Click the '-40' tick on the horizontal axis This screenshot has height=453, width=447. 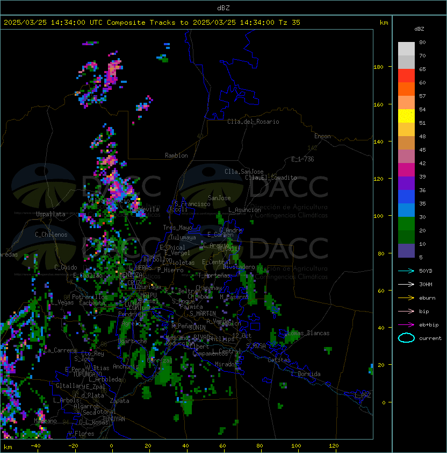[x=35, y=446]
